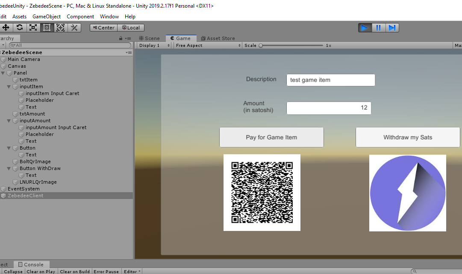Select the ZebedeeScene root row
Viewport: 462px width, 274px height.
tap(66, 52)
